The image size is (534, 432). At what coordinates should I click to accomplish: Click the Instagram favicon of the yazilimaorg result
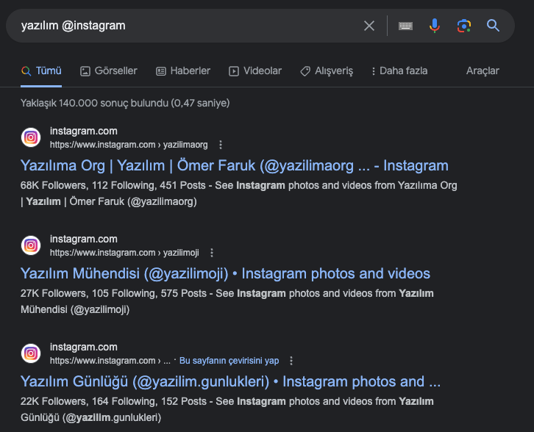point(31,137)
